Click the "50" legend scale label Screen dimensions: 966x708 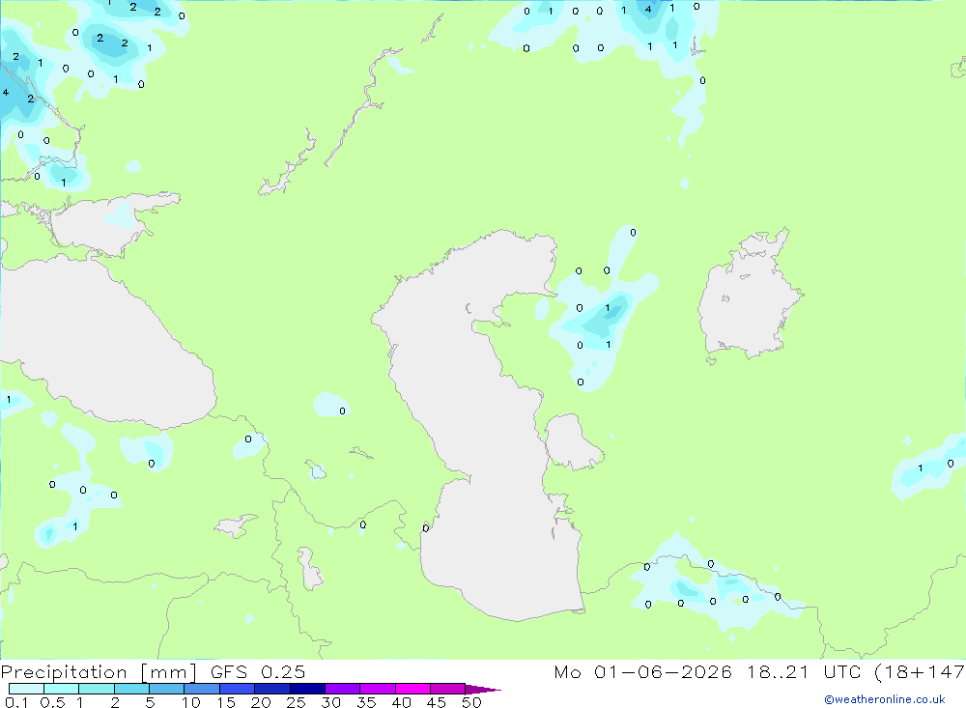(x=471, y=702)
